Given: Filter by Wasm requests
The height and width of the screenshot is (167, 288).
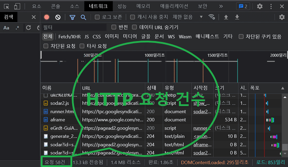Looking at the screenshot, I should pos(185,37).
